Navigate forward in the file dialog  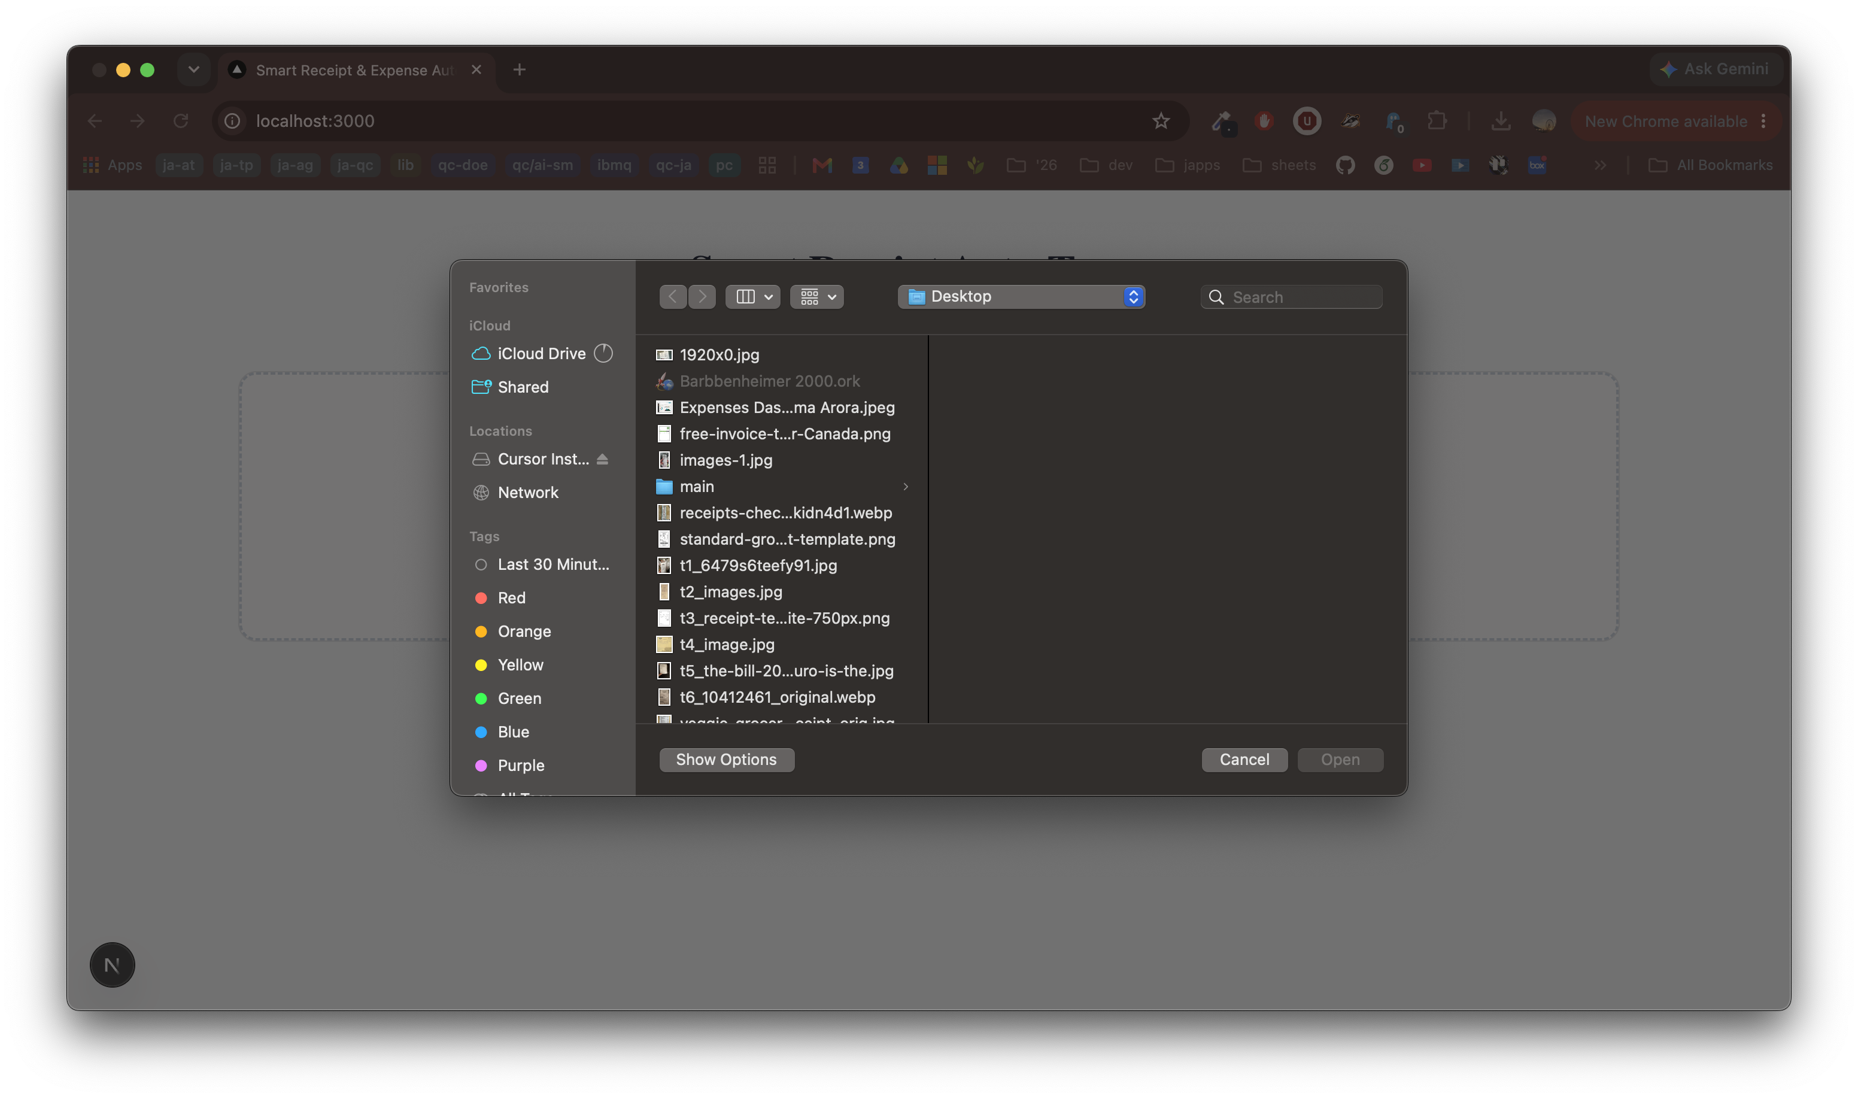(702, 297)
